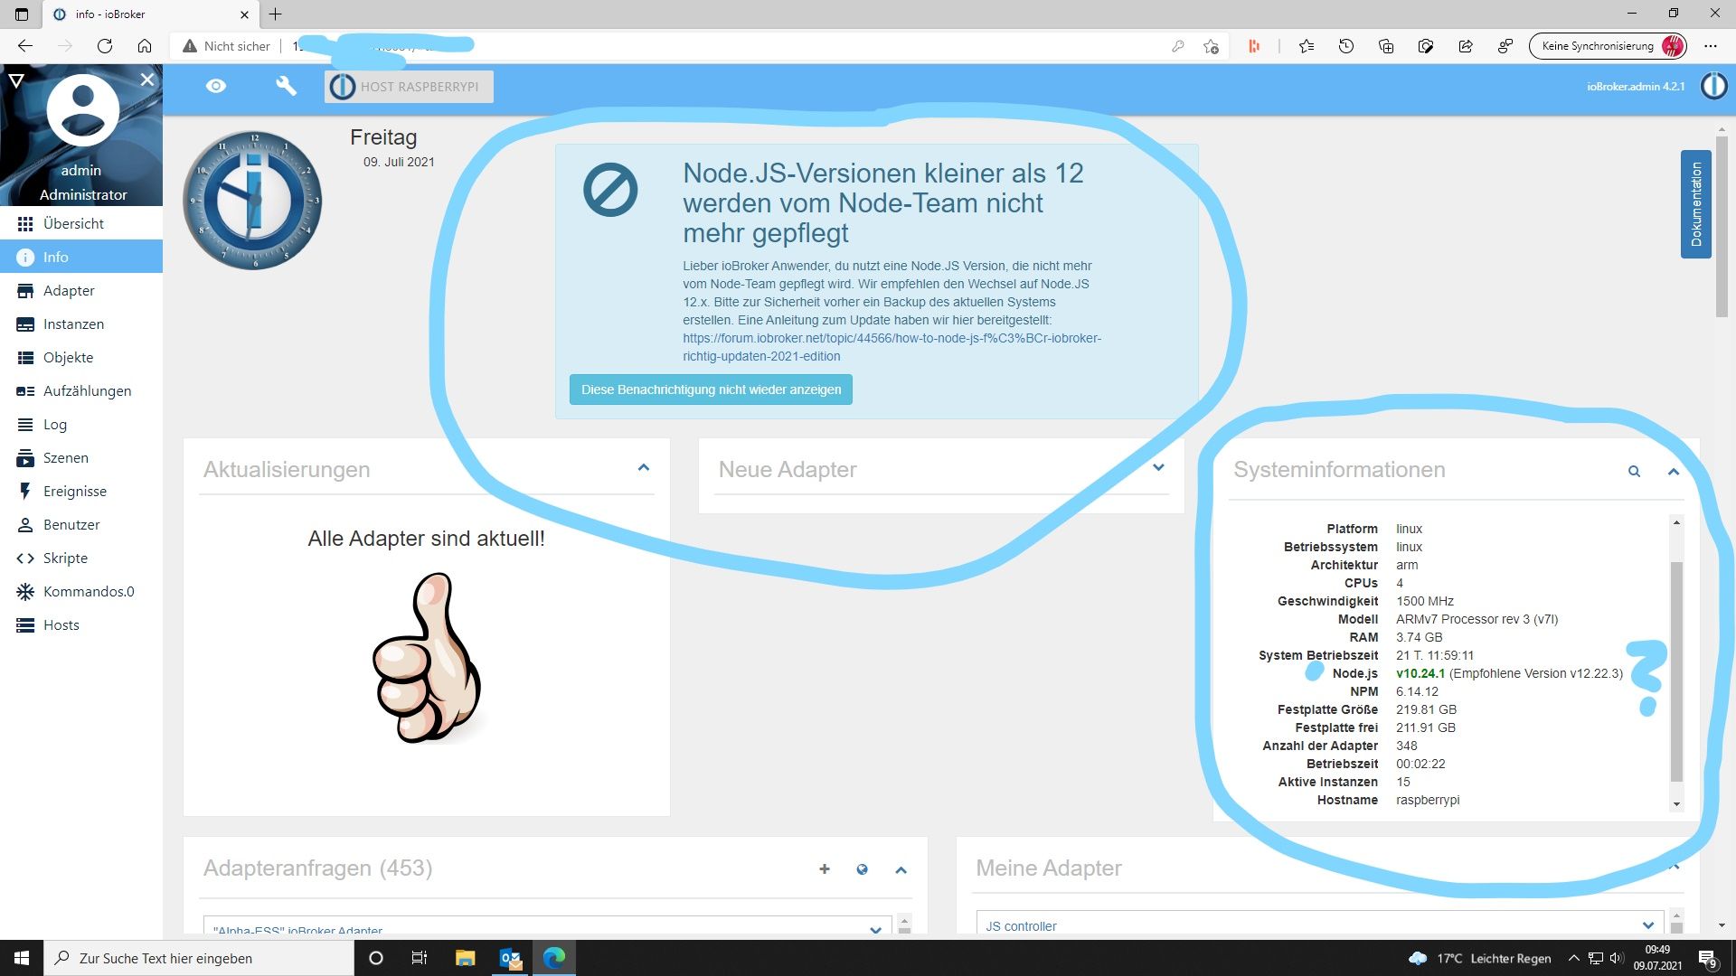Expand the Neue Adapter panel
Screen dimensions: 1736x976
(1158, 468)
